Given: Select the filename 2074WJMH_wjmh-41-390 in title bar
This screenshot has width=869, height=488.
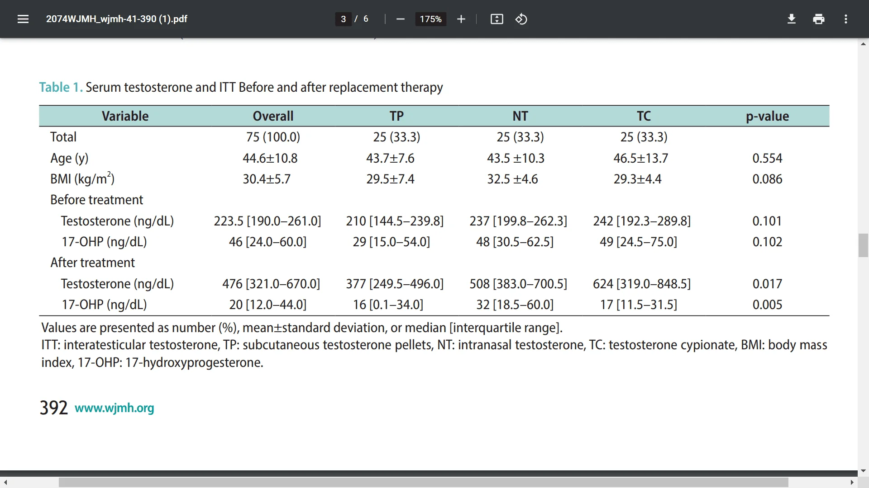Looking at the screenshot, I should pyautogui.click(x=117, y=19).
